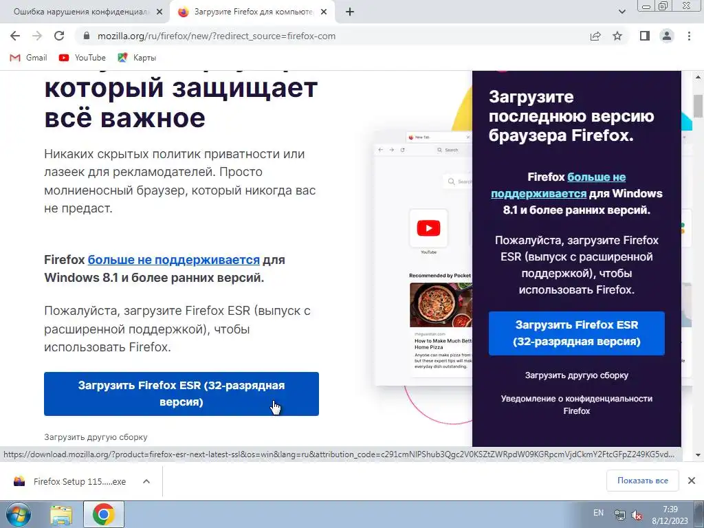The width and height of the screenshot is (704, 528).
Task: Open the side panel icon
Action: click(x=645, y=36)
